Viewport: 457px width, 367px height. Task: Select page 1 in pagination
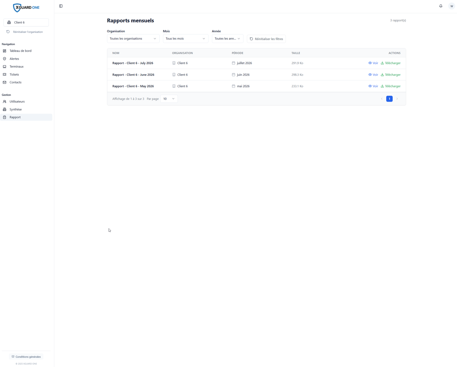(x=389, y=99)
